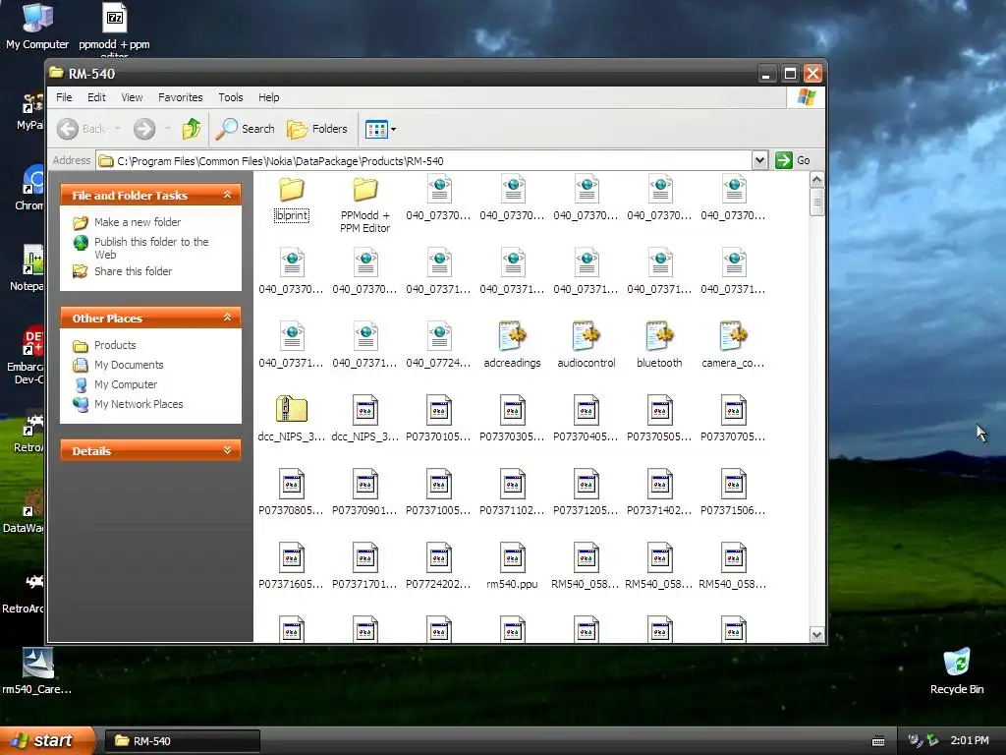
Task: Click Share this folder link
Action: point(134,271)
